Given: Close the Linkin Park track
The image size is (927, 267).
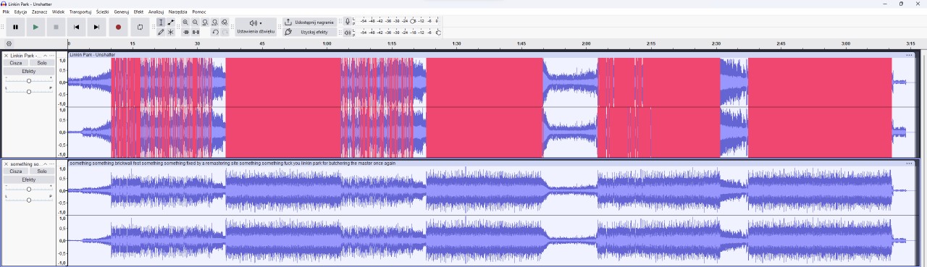Looking at the screenshot, I should tap(7, 56).
